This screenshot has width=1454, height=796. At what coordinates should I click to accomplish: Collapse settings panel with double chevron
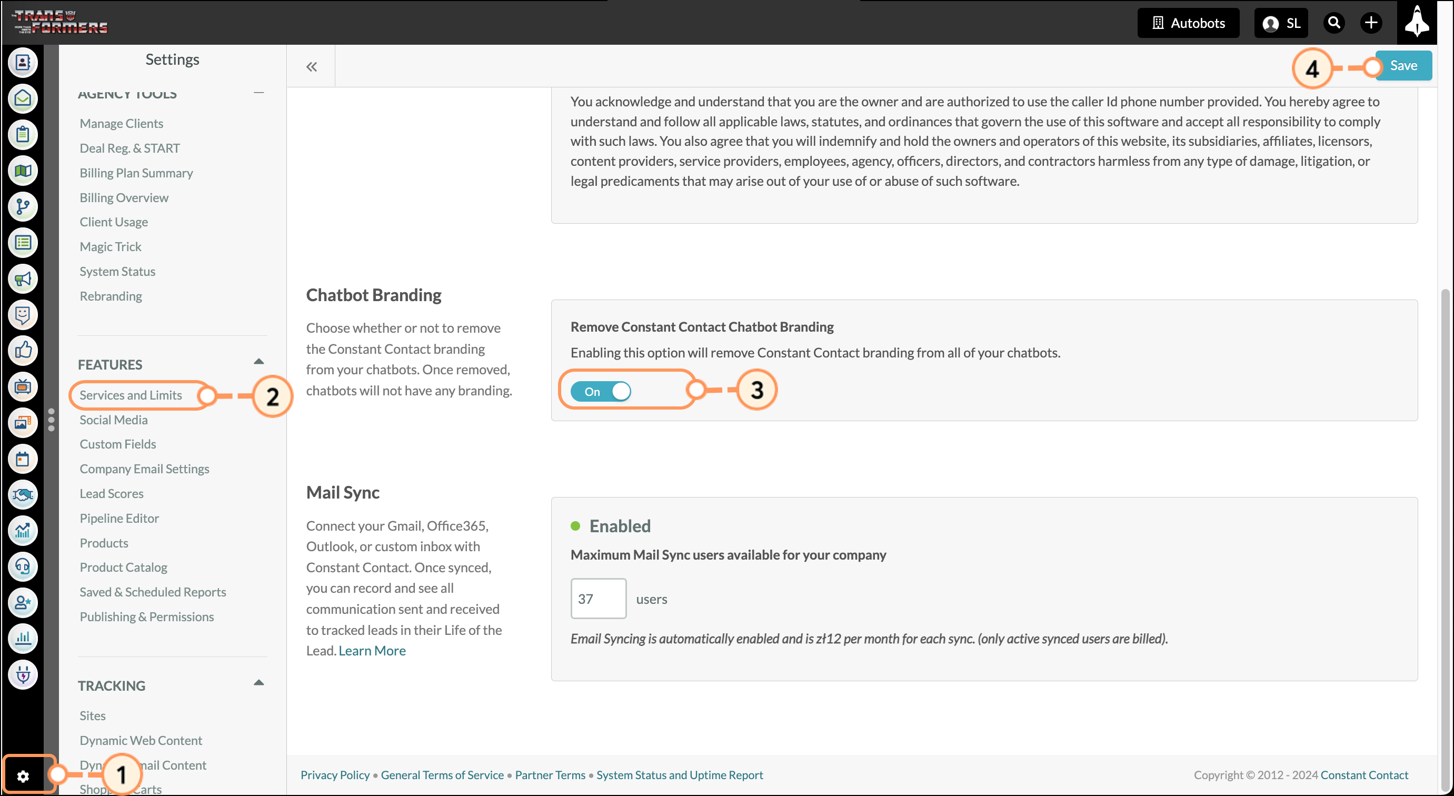coord(312,67)
